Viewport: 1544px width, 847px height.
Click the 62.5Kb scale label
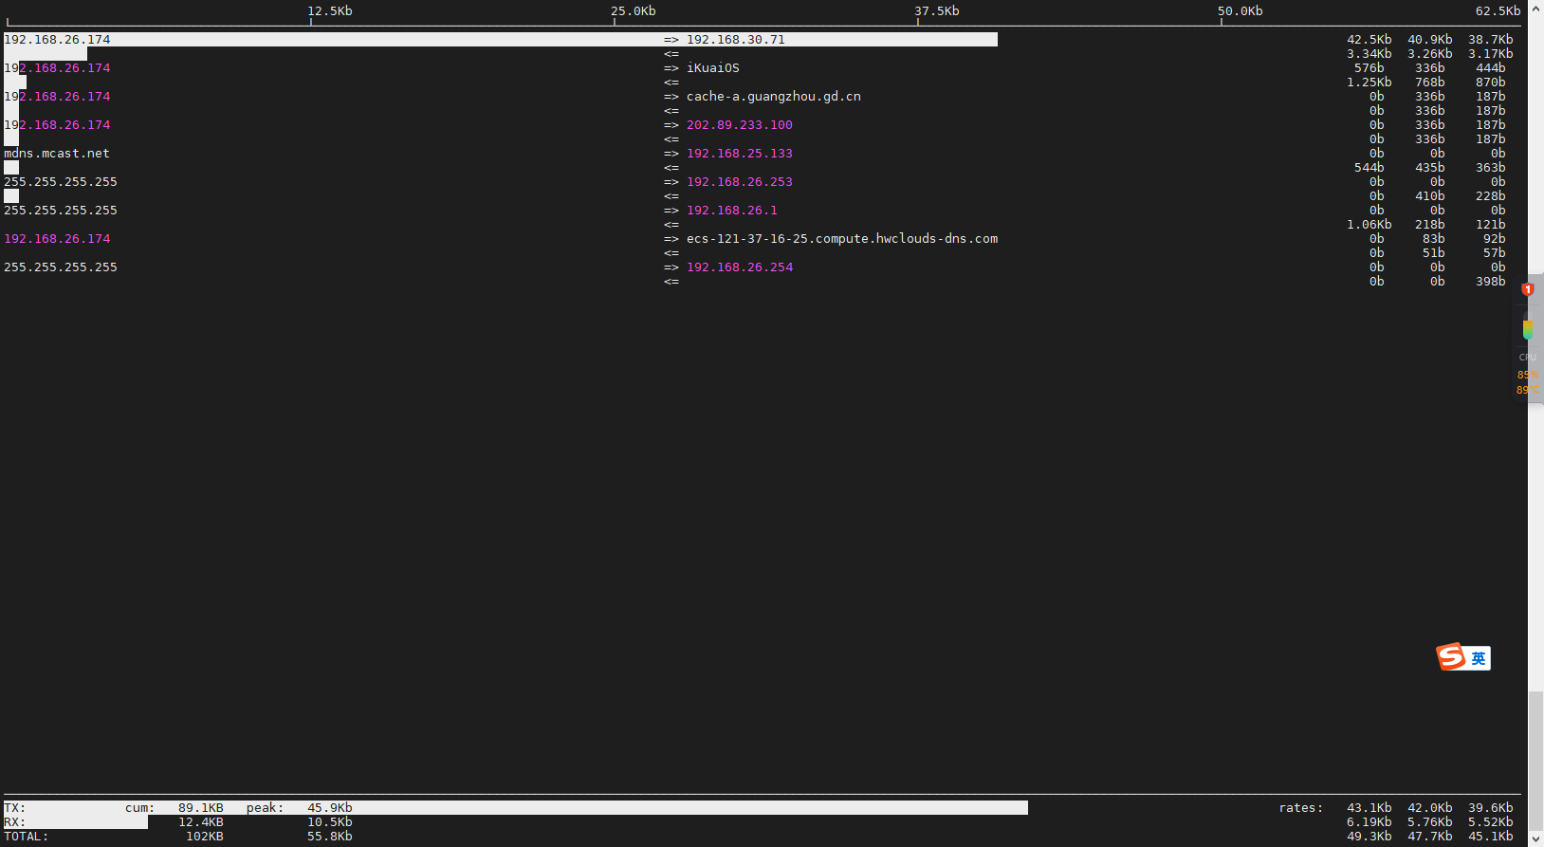pos(1498,10)
